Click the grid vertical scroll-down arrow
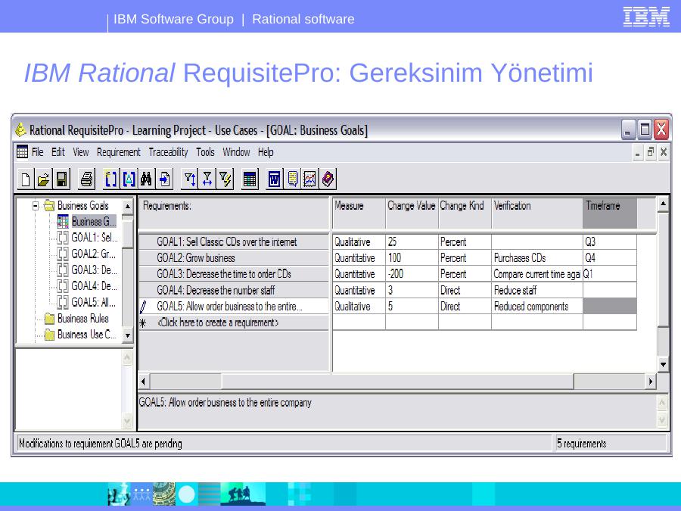Image resolution: width=681 pixels, height=511 pixels. [663, 365]
